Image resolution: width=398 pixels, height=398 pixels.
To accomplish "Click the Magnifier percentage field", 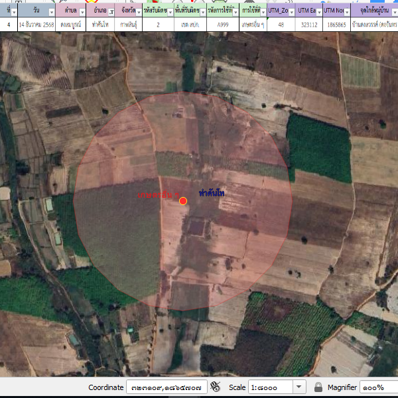I will [378, 387].
